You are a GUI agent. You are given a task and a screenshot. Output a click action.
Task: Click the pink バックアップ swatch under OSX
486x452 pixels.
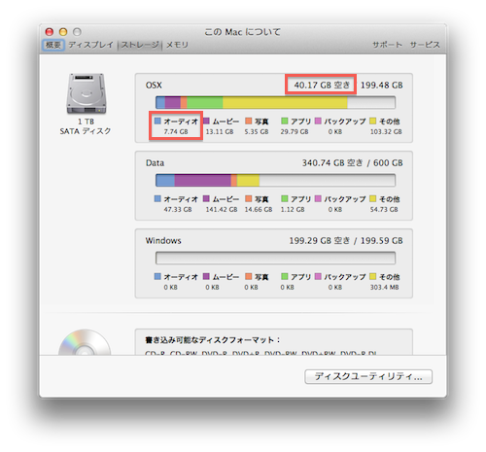click(x=318, y=121)
